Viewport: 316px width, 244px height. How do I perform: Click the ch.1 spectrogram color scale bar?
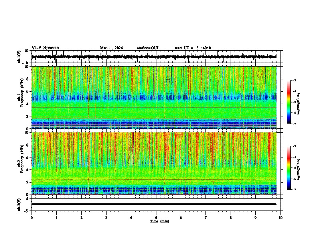(289, 102)
